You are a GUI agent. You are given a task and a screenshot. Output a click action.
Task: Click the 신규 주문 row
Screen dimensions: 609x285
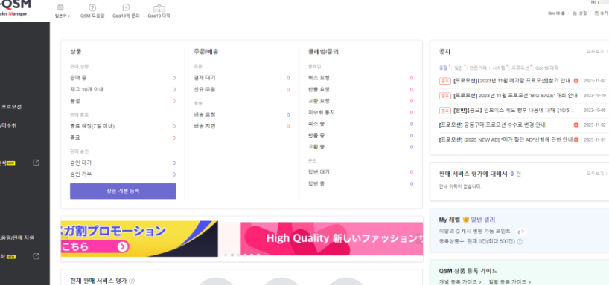[242, 90]
